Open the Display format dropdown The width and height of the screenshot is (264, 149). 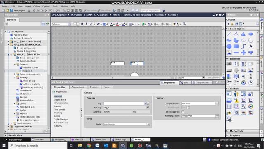217,103
